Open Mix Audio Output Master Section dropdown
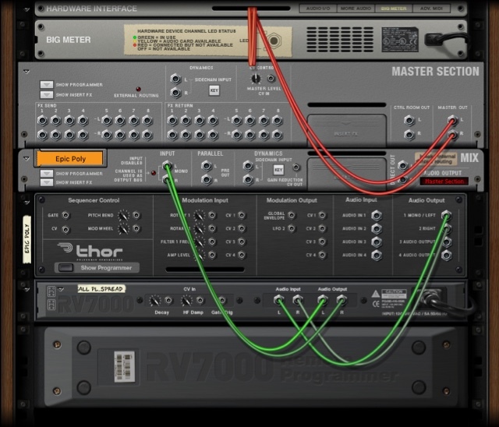 click(x=444, y=182)
